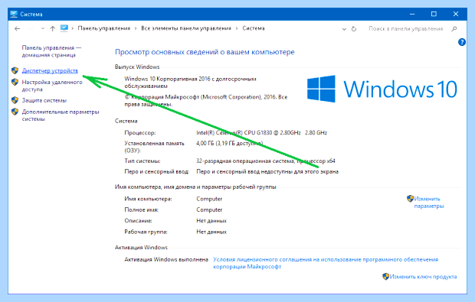Click the memory value 4,00 ГБ
Image resolution: width=475 pixels, height=302 pixels.
click(230, 143)
